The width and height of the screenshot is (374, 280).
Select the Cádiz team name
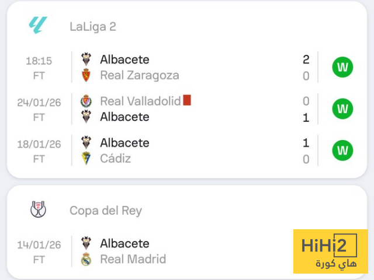115,159
